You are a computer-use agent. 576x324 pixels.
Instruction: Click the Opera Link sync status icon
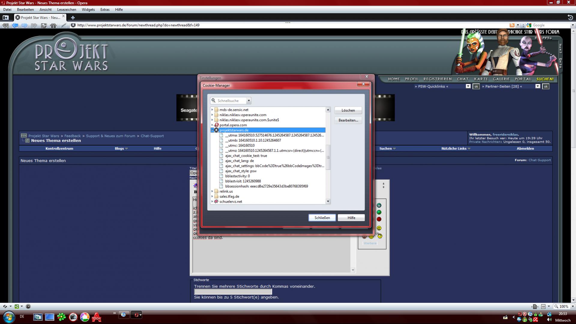5,307
